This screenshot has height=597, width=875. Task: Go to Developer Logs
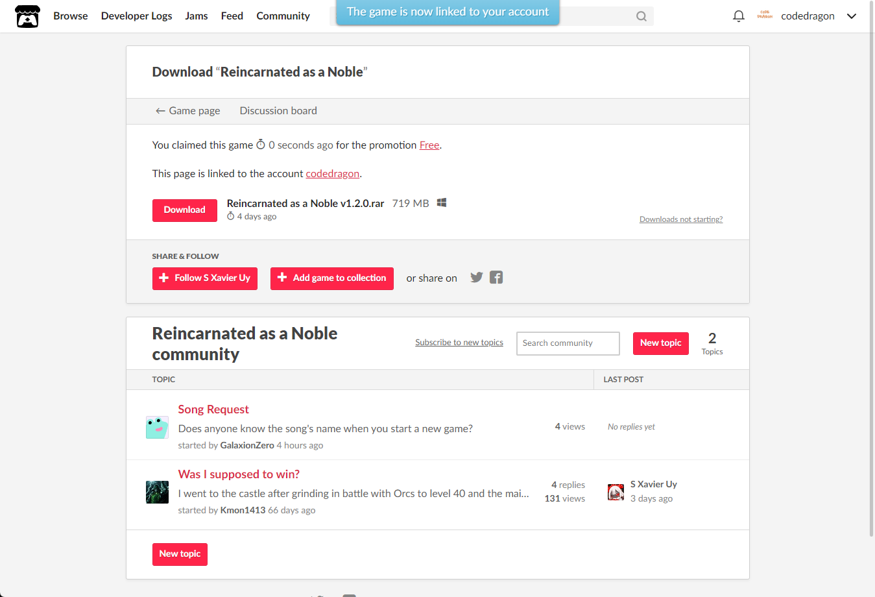pyautogui.click(x=137, y=16)
